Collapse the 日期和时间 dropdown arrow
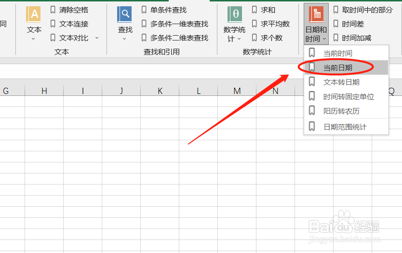Image resolution: width=402 pixels, height=253 pixels. tap(324, 39)
